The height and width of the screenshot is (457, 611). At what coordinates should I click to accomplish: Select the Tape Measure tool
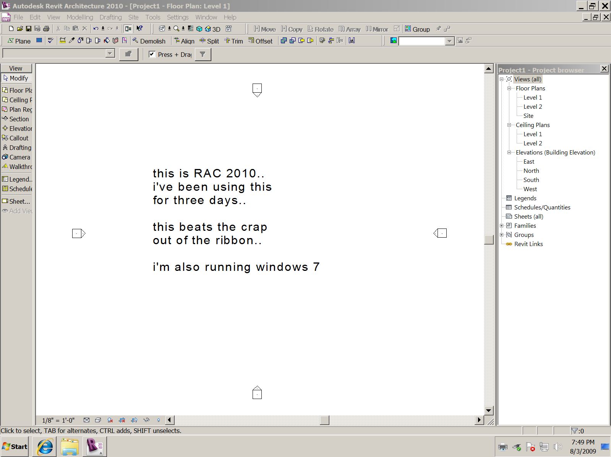(63, 40)
